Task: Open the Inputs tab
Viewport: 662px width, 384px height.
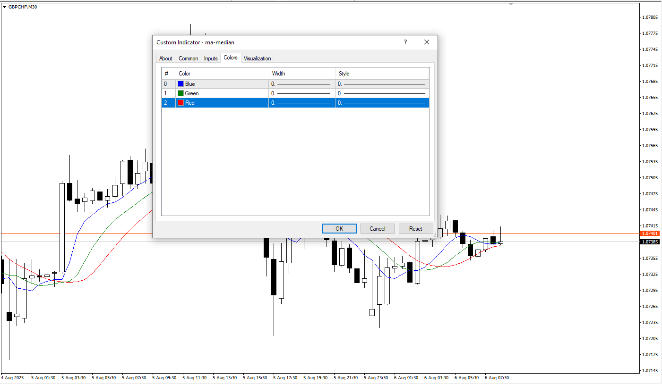Action: pos(211,58)
